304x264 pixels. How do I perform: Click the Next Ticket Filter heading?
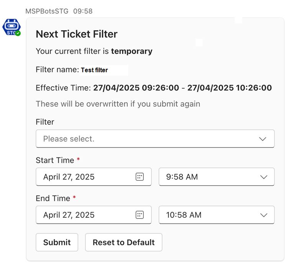click(77, 34)
